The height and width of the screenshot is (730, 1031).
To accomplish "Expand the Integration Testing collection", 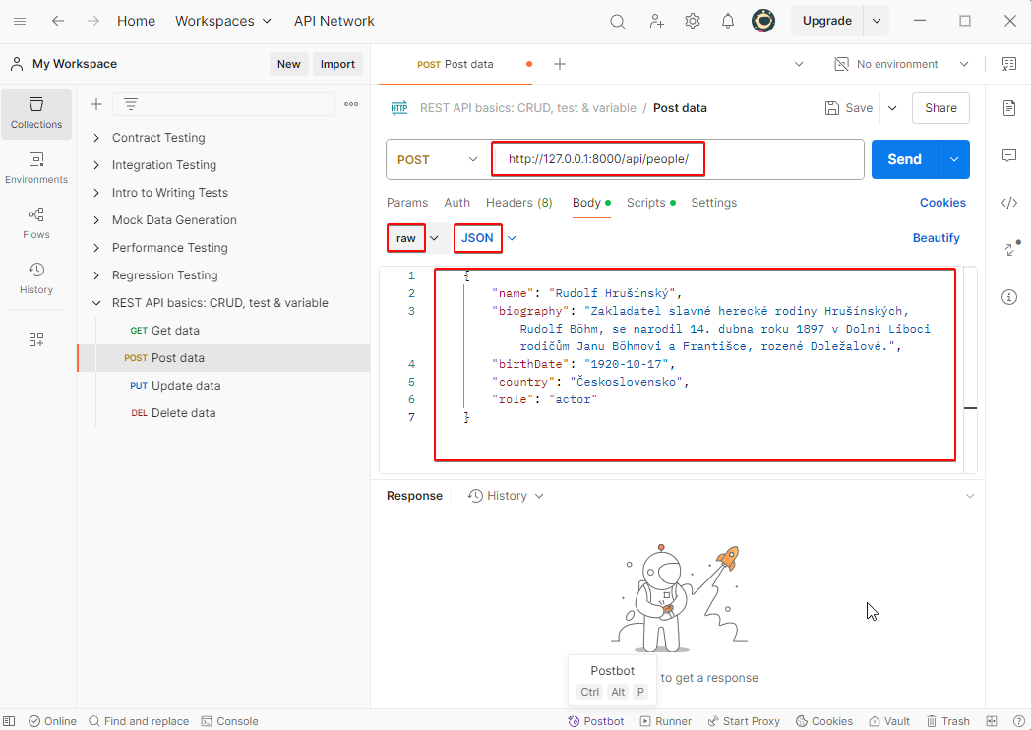I will tap(96, 165).
